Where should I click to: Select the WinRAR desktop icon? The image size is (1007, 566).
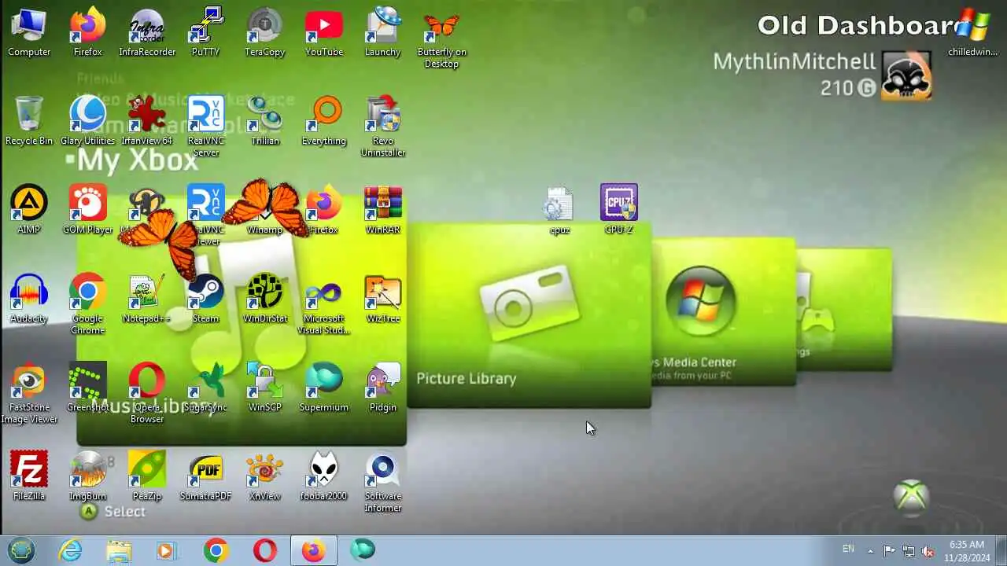point(383,210)
